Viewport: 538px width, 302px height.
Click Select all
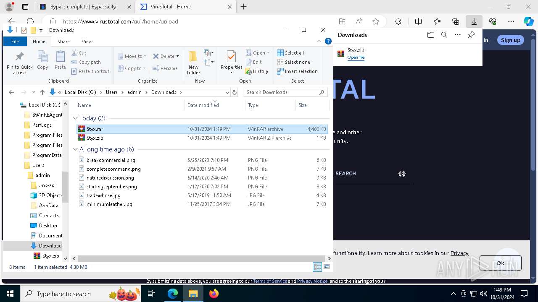point(290,53)
